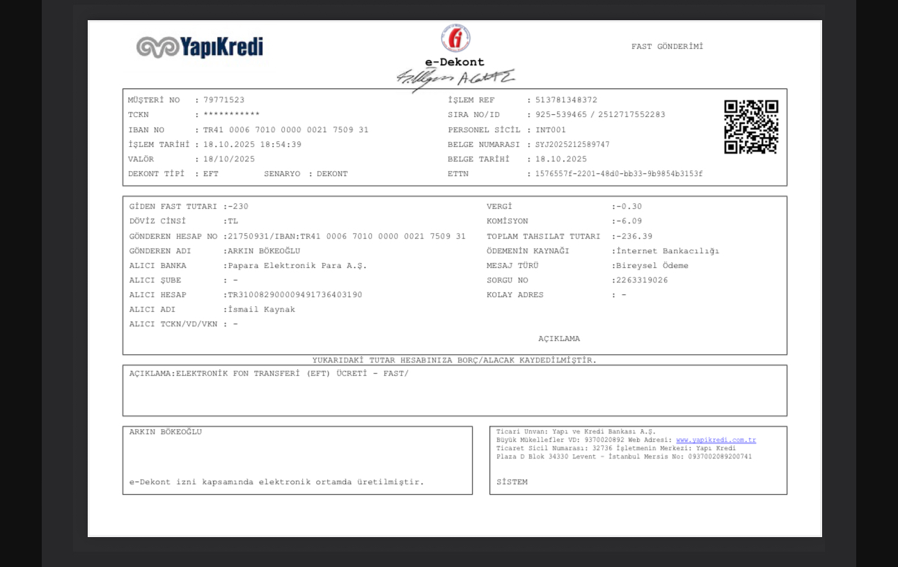
Task: Click the e-Dekont title text
Action: point(455,62)
